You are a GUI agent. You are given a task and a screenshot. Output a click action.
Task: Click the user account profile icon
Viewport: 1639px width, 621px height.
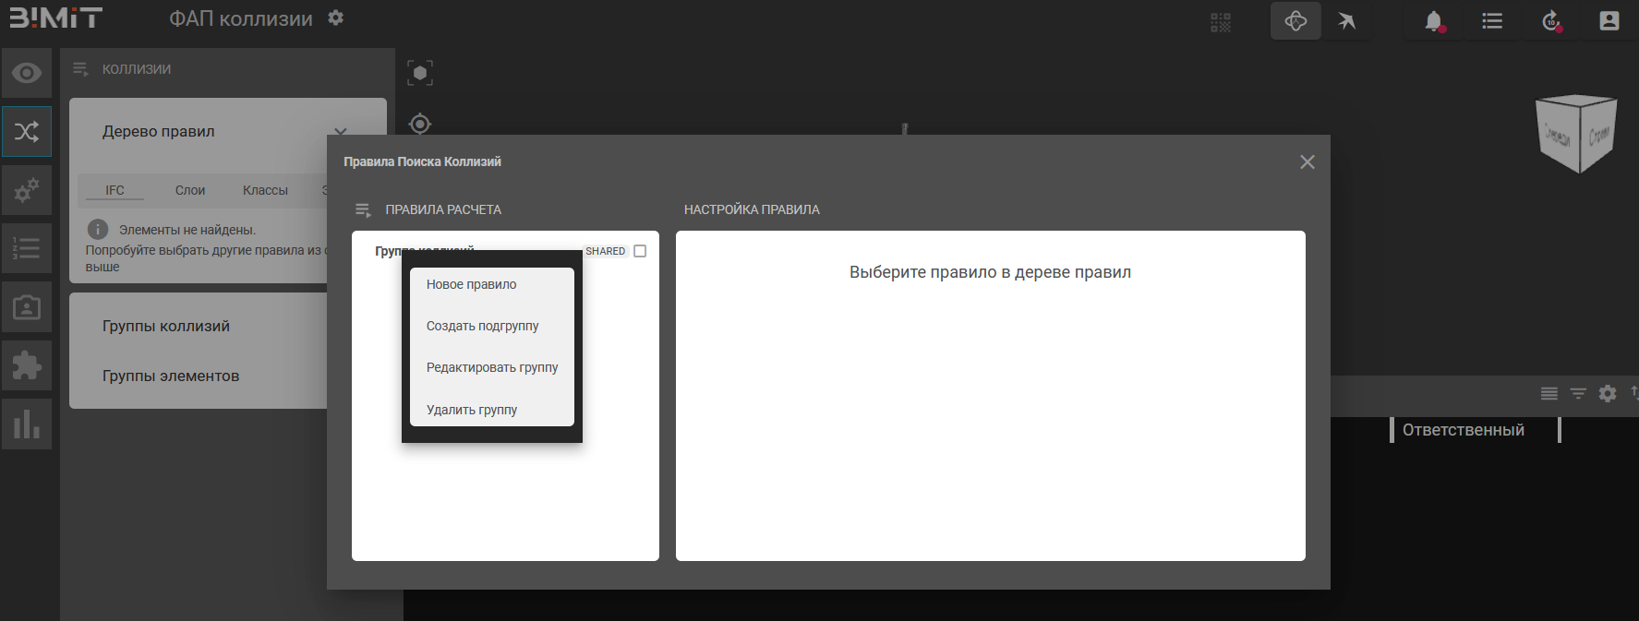click(1609, 21)
